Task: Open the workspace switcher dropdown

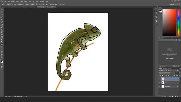Action: (x=175, y=4)
